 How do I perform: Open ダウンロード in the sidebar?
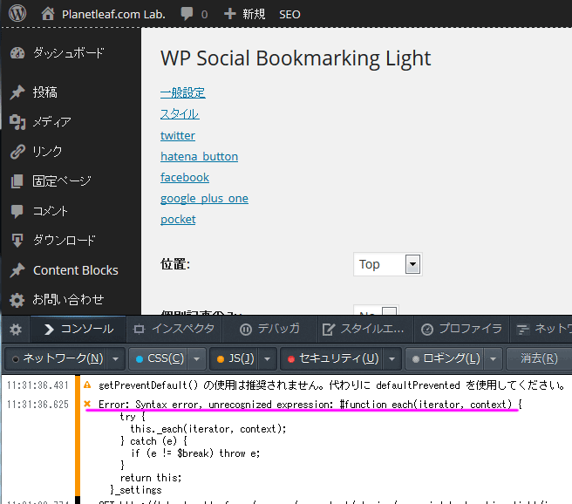(65, 241)
